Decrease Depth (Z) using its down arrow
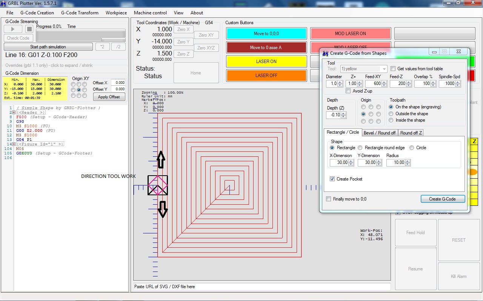This screenshot has height=301, width=483. [x=343, y=117]
